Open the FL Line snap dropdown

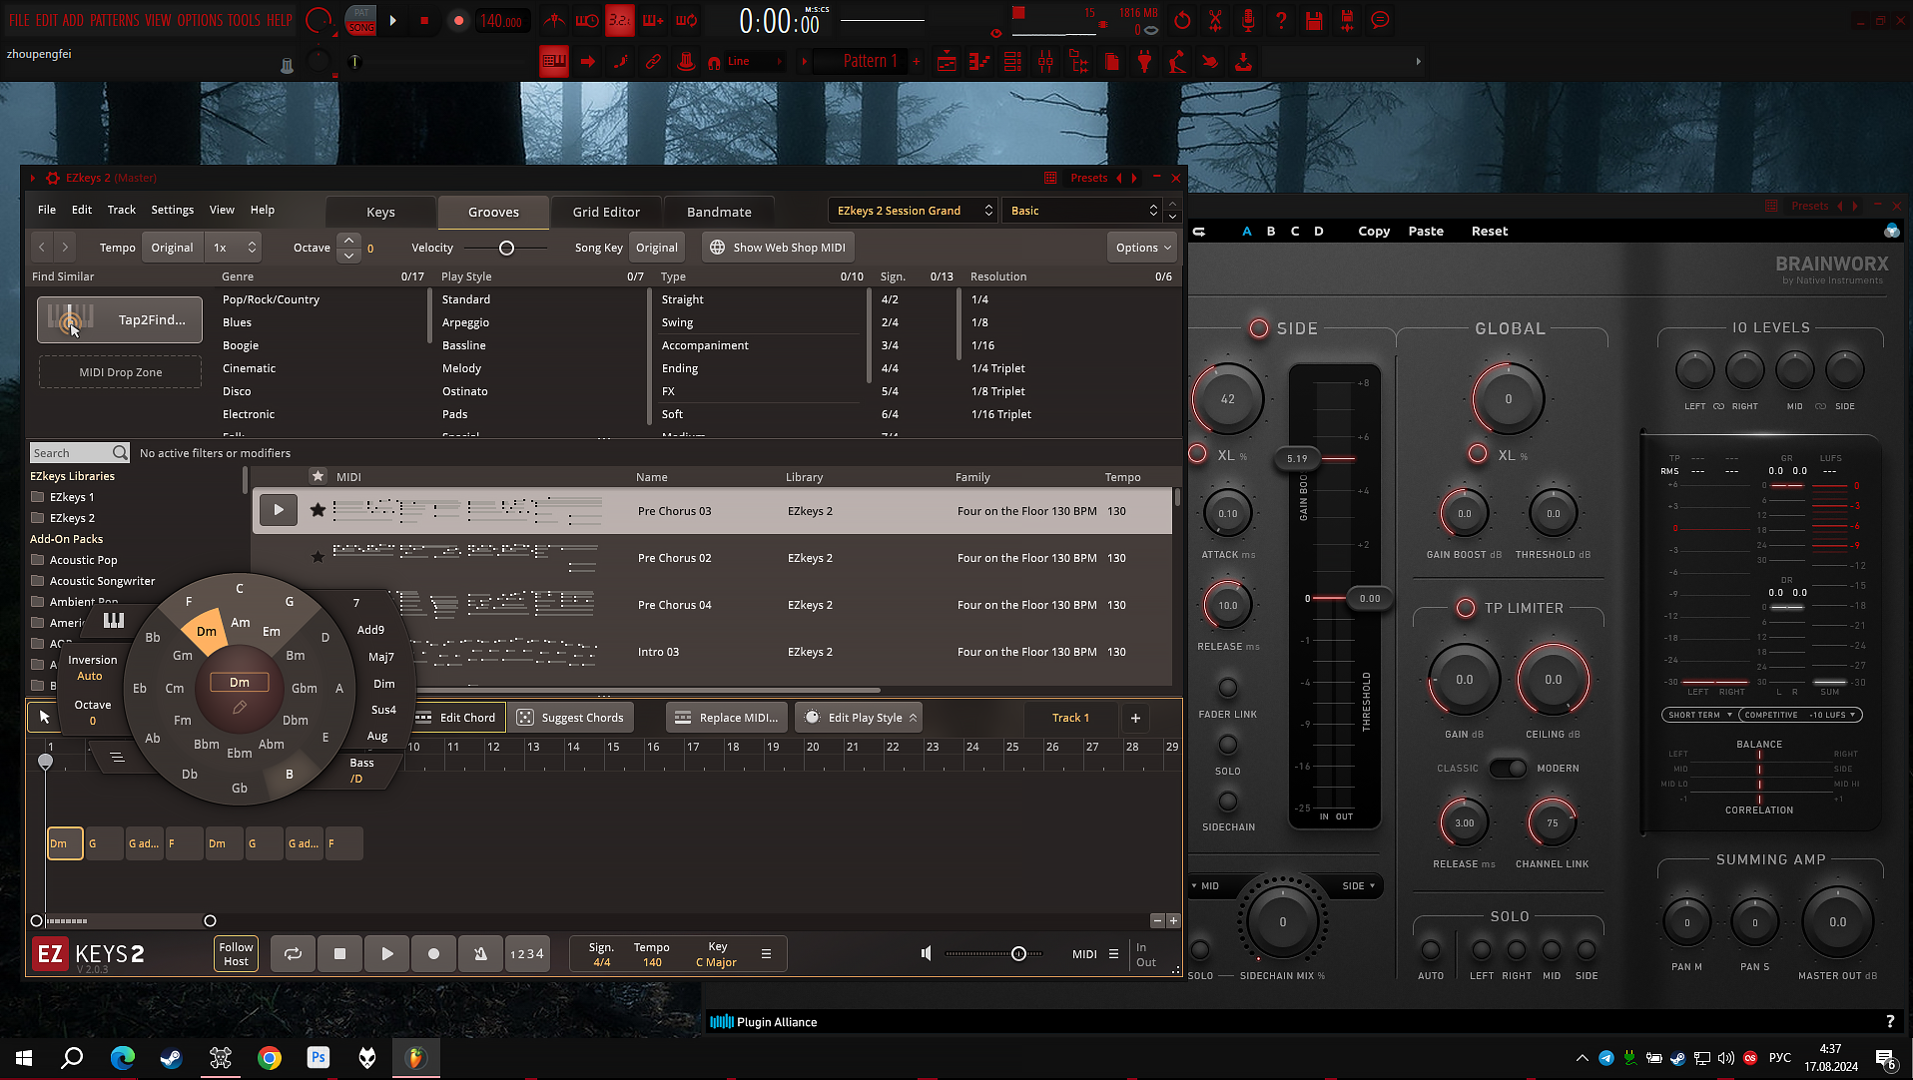(756, 62)
